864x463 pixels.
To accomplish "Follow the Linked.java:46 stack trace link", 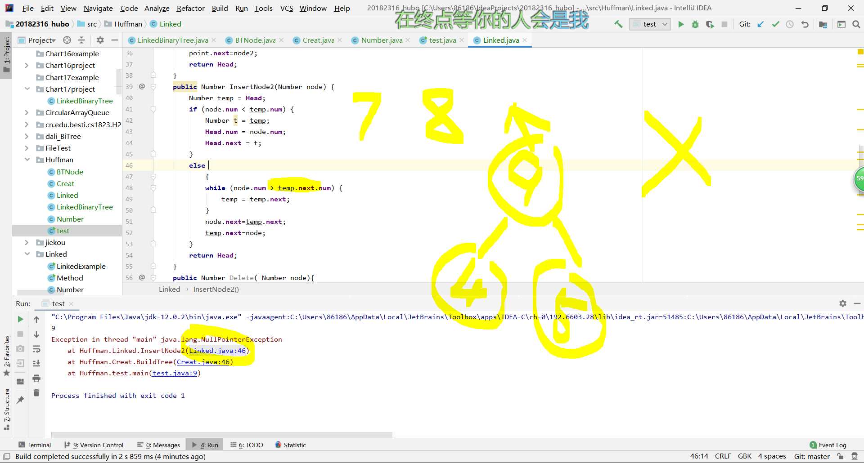I will tap(217, 351).
